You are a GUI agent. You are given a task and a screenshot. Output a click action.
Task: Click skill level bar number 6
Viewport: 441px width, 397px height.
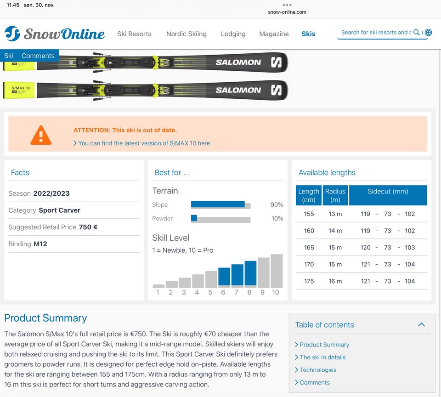click(x=224, y=278)
